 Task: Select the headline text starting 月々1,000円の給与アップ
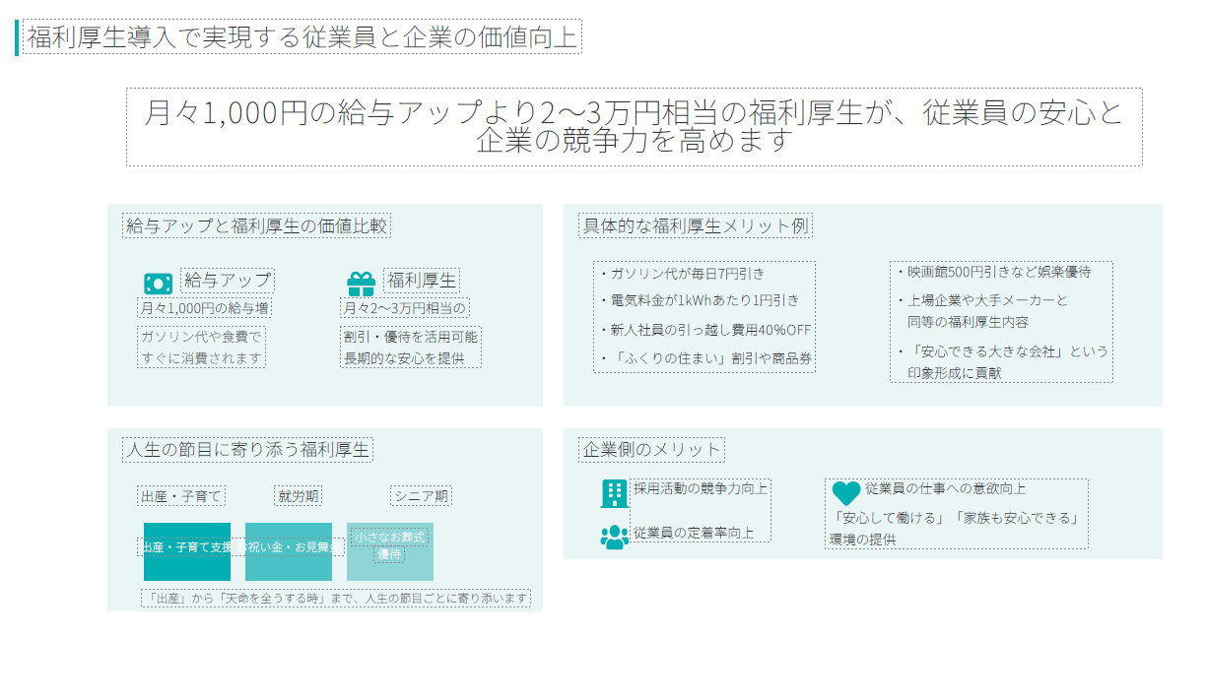pos(634,126)
